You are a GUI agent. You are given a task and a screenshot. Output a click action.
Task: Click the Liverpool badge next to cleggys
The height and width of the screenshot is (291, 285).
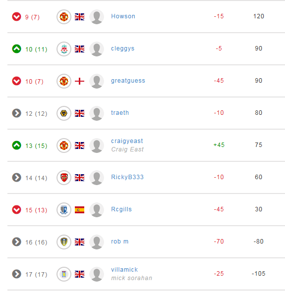(64, 49)
